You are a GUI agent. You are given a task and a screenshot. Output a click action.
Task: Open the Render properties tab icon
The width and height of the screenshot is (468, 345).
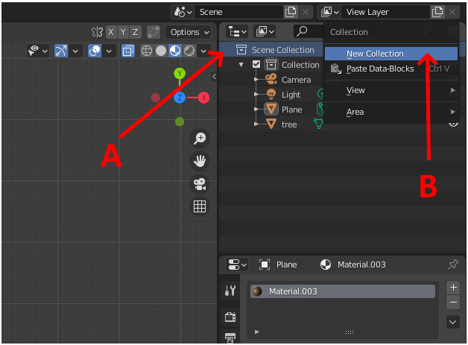[230, 317]
